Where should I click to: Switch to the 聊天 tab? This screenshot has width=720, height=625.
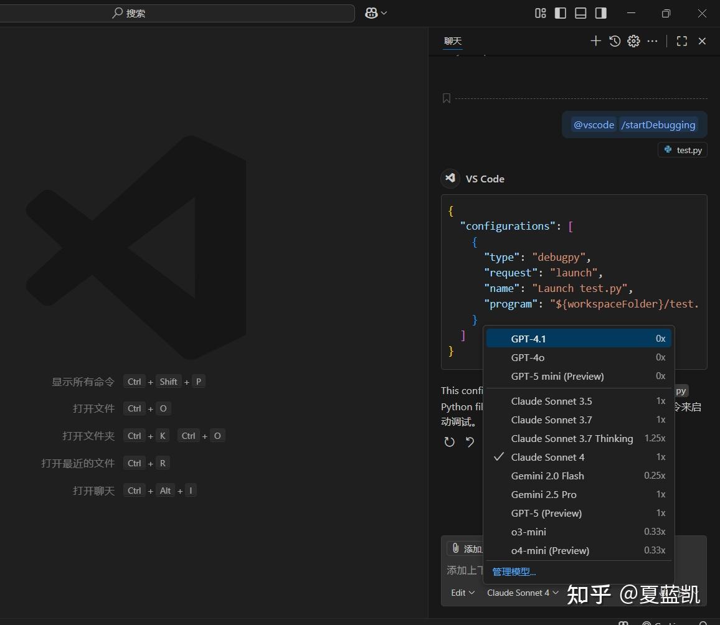pyautogui.click(x=452, y=41)
